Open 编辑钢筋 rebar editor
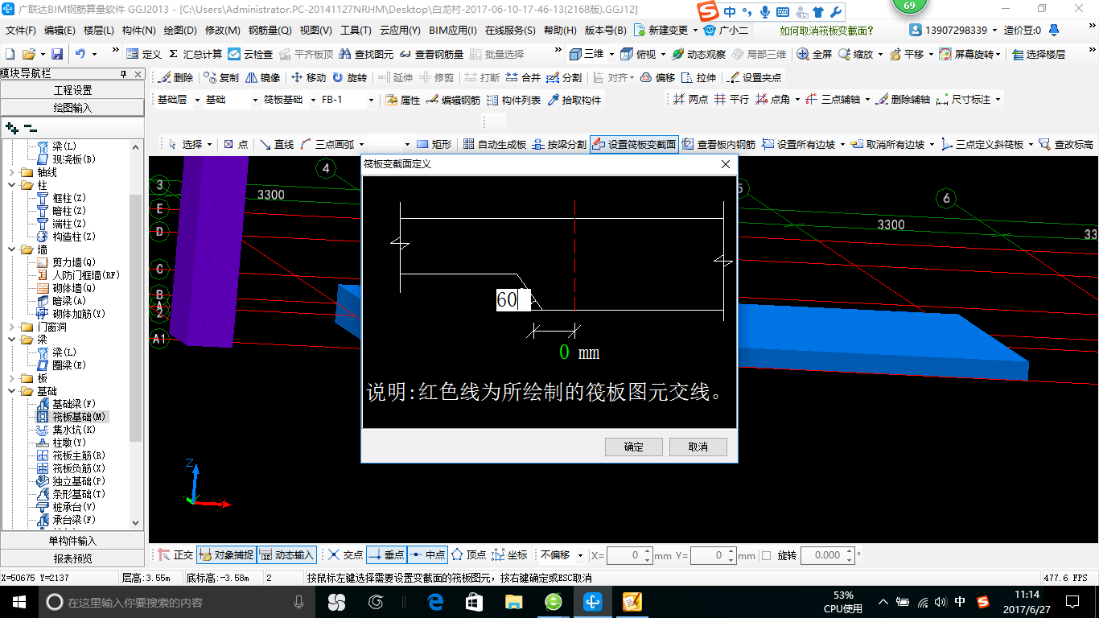The height and width of the screenshot is (618, 1099). point(454,101)
